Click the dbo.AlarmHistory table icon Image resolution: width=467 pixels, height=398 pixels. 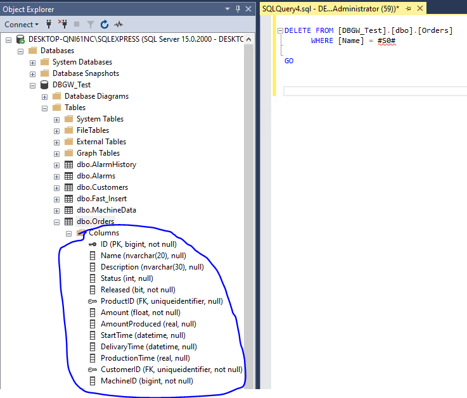tap(68, 165)
